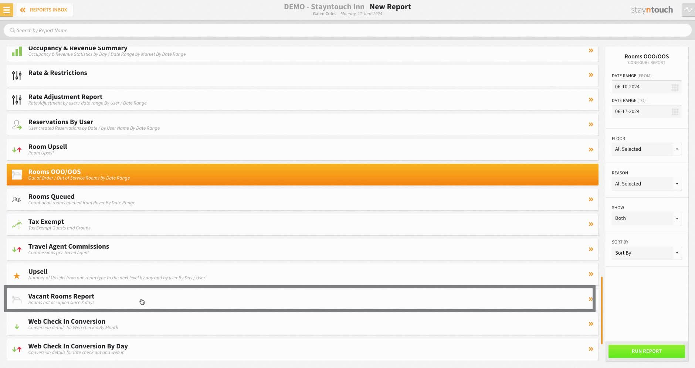Click the arrows icon for Room Upsell
Image resolution: width=695 pixels, height=368 pixels.
click(x=17, y=150)
